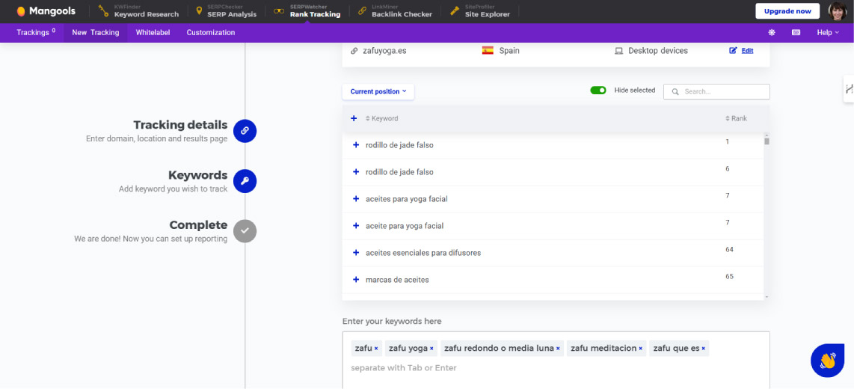Click the Desktop devices label
Viewport: 854px width, 389px height.
coord(658,51)
